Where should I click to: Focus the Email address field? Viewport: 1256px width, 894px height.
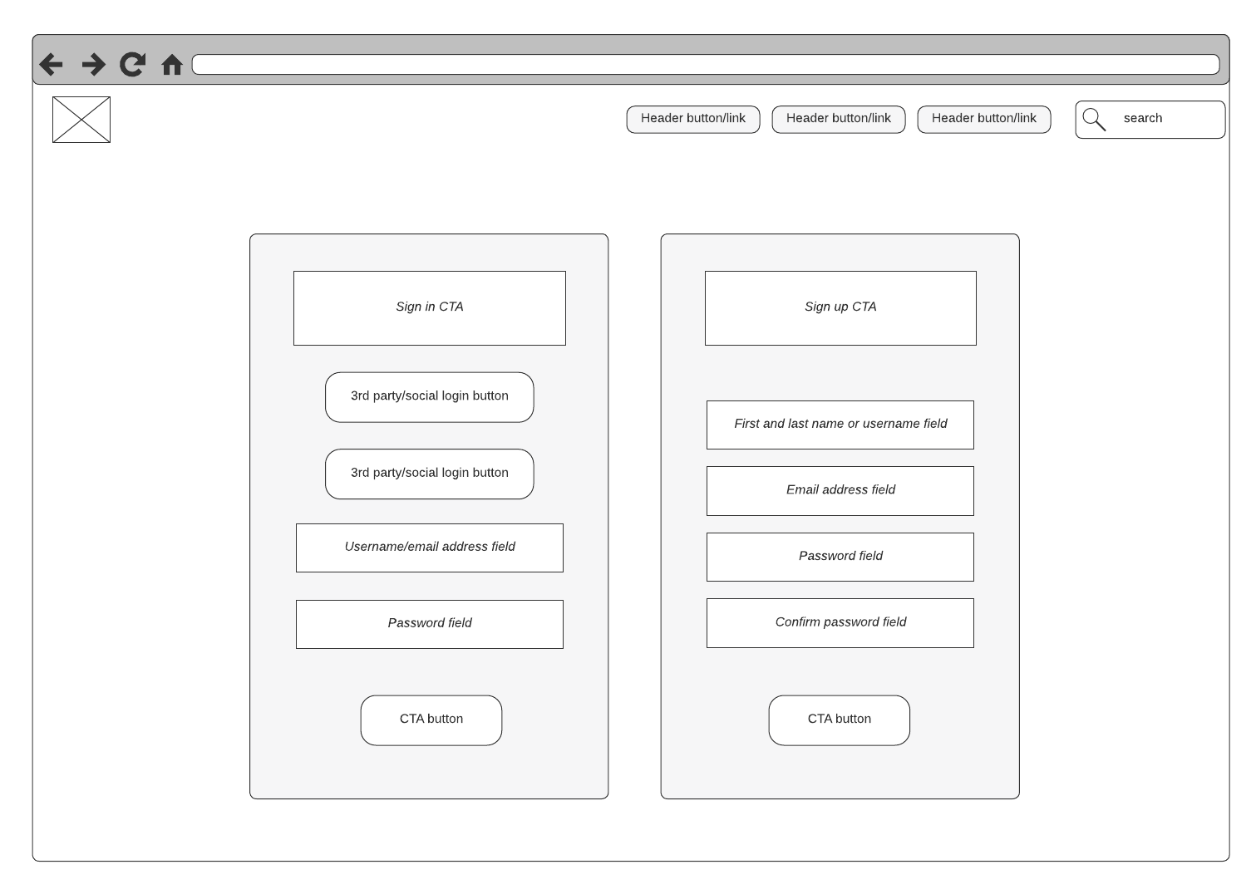coord(840,490)
